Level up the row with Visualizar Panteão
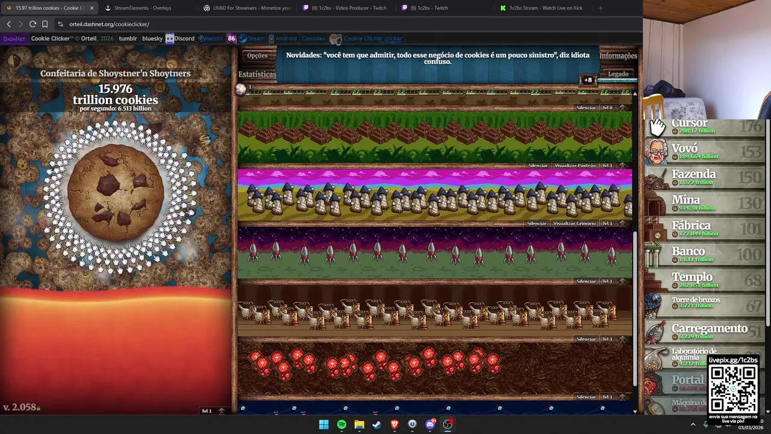 [x=614, y=165]
